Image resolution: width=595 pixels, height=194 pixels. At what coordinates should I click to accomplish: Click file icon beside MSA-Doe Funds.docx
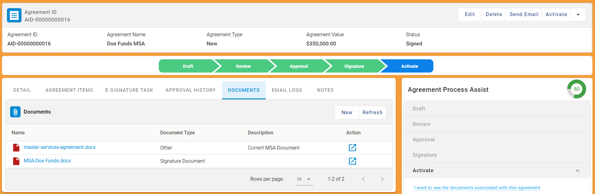pos(16,161)
